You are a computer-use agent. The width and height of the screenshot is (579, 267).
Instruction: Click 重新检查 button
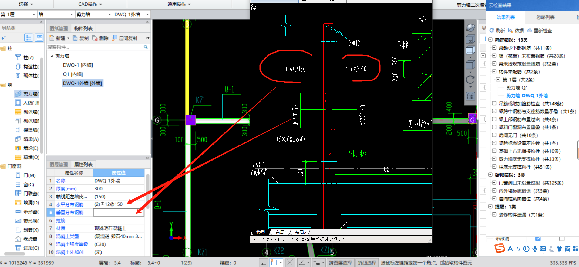coord(540,30)
